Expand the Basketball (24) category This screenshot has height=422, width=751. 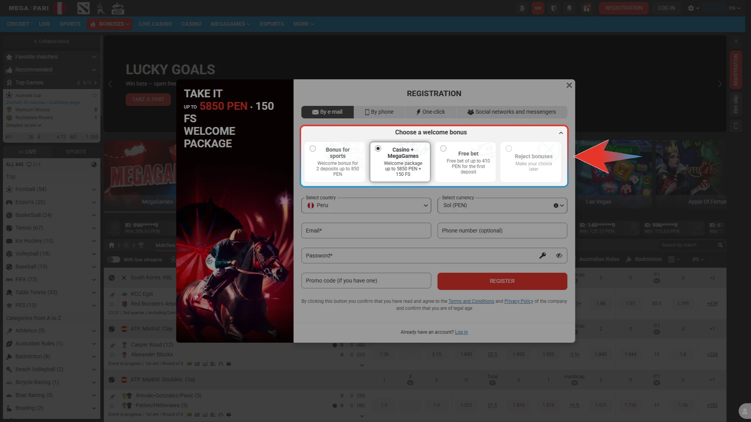pos(94,215)
